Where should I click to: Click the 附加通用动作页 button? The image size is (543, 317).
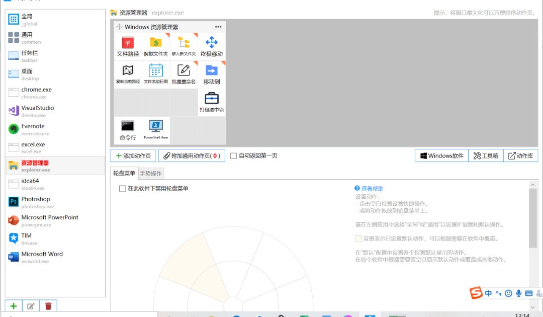tap(192, 155)
